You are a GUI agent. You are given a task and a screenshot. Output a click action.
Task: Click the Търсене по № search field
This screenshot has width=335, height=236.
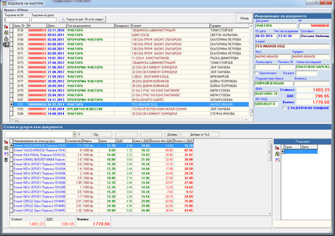click(17, 20)
